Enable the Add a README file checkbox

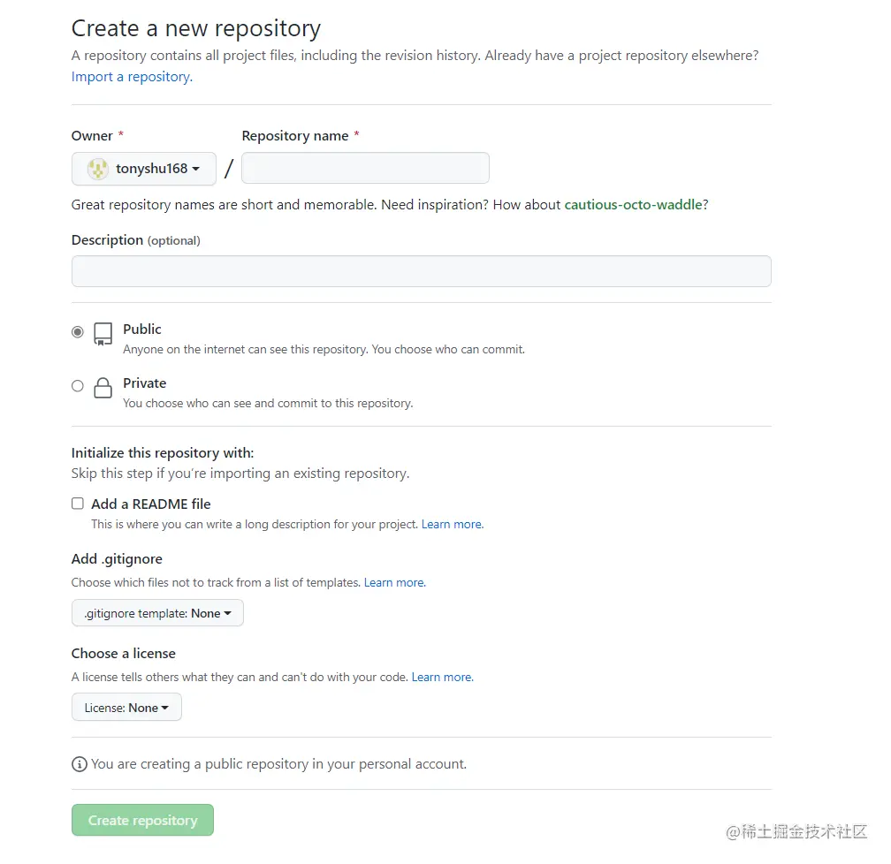pos(78,504)
